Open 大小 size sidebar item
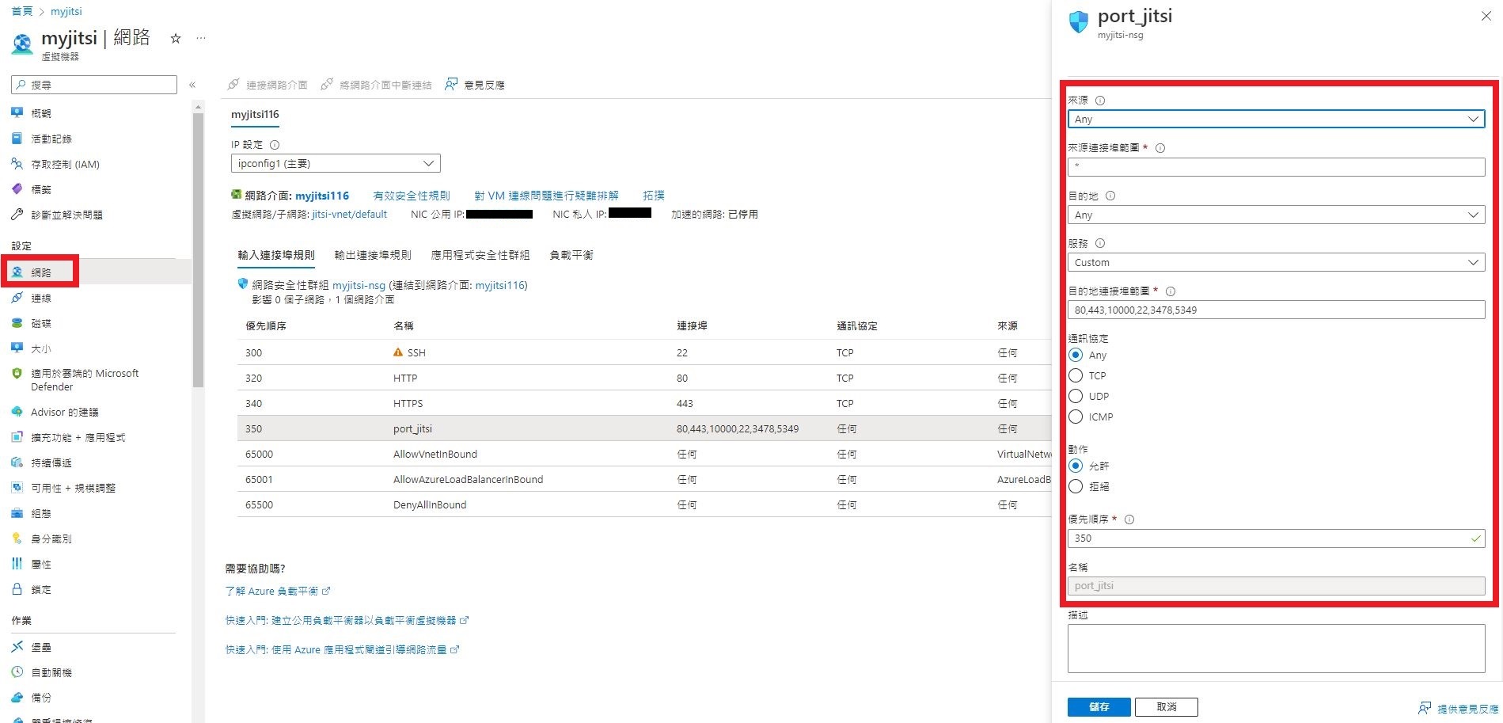This screenshot has height=723, width=1503. pyautogui.click(x=40, y=348)
